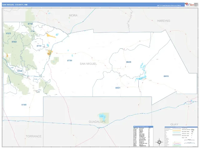
Task: Click ZIP code label 87560
Action: [x=24, y=105]
